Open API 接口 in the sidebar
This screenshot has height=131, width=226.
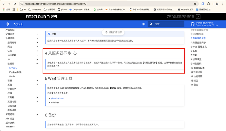tap(10, 119)
